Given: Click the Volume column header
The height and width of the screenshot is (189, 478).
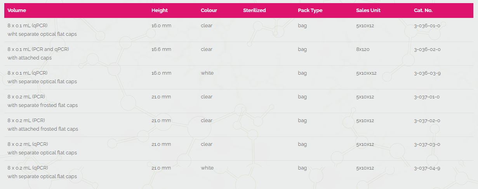Looking at the screenshot, I should pyautogui.click(x=17, y=10).
